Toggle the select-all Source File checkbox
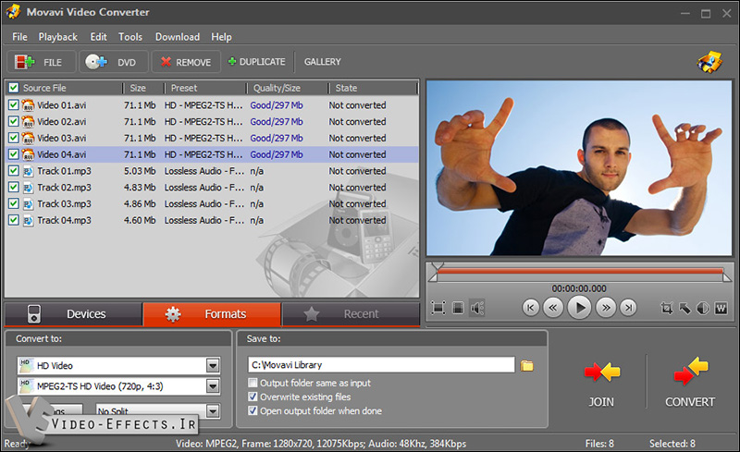This screenshot has width=740, height=452. tap(14, 88)
